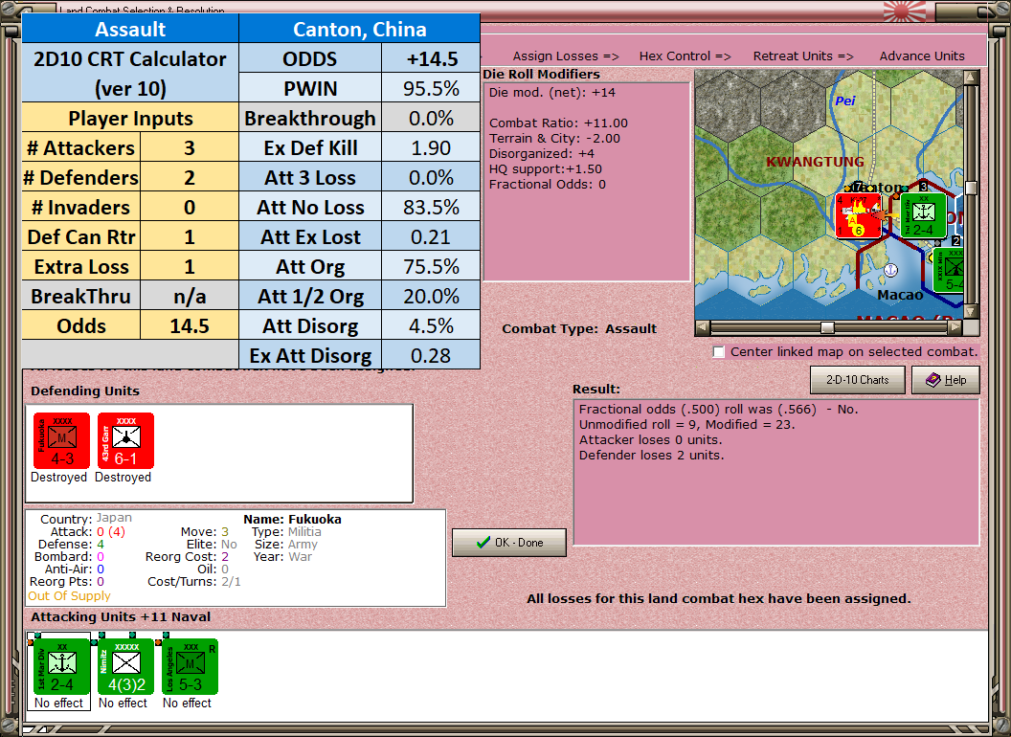Image resolution: width=1011 pixels, height=737 pixels.
Task: Click the KWANGTUNG label on the map
Action: click(x=815, y=162)
